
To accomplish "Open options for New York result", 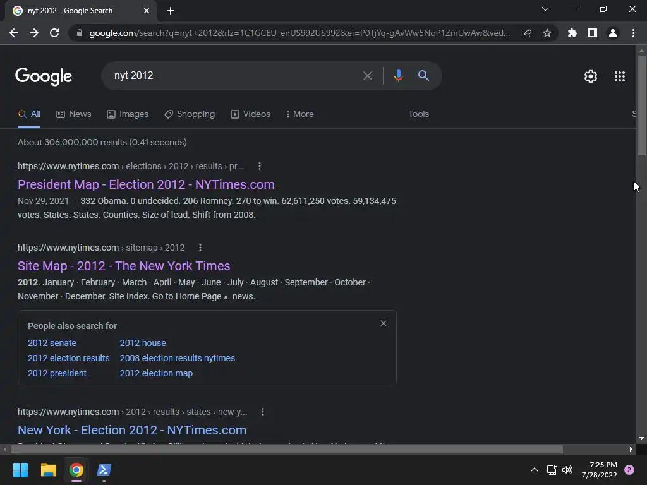I will click(263, 412).
